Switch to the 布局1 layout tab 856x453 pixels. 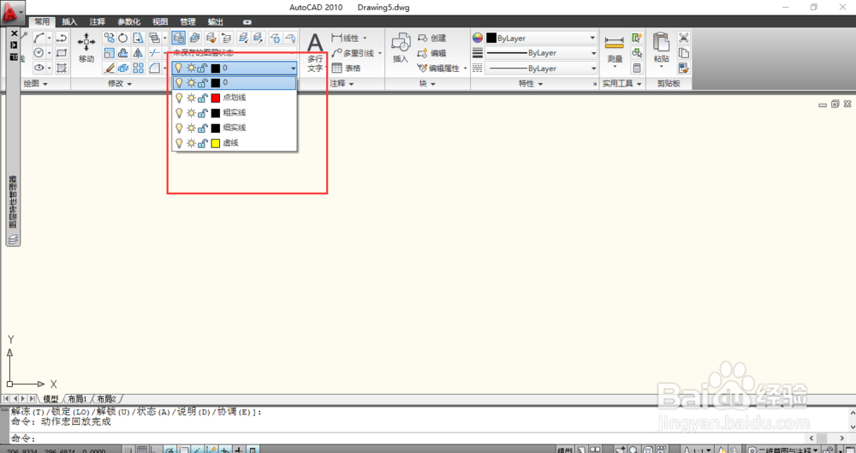coord(77,399)
